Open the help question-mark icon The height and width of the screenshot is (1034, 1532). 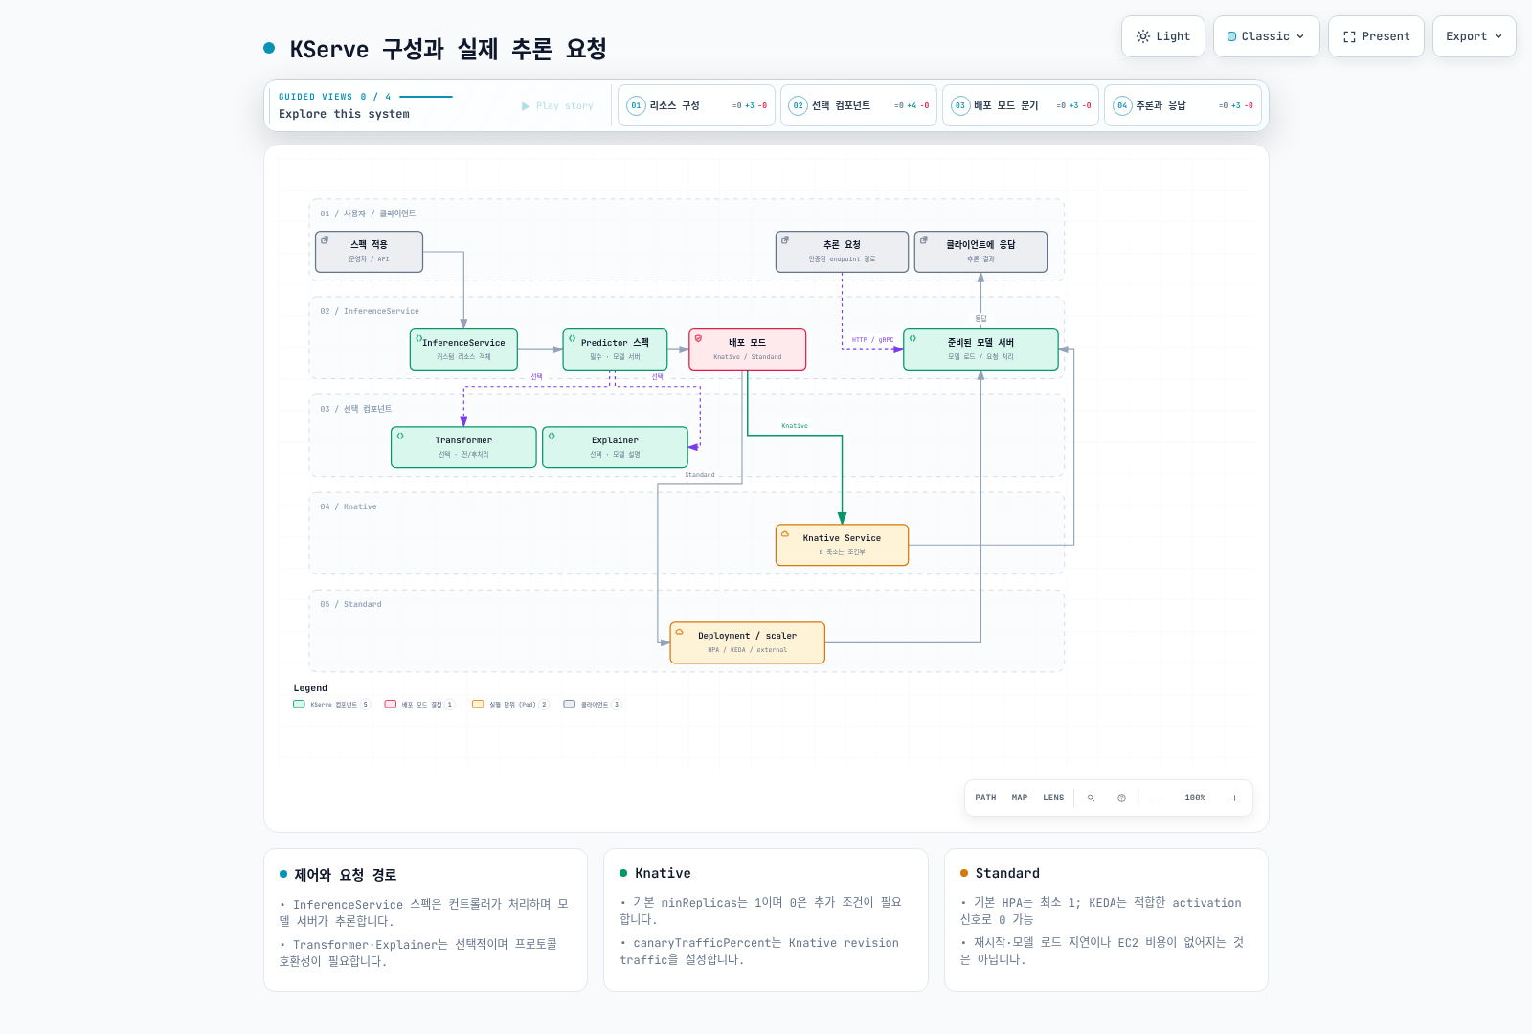tap(1121, 798)
